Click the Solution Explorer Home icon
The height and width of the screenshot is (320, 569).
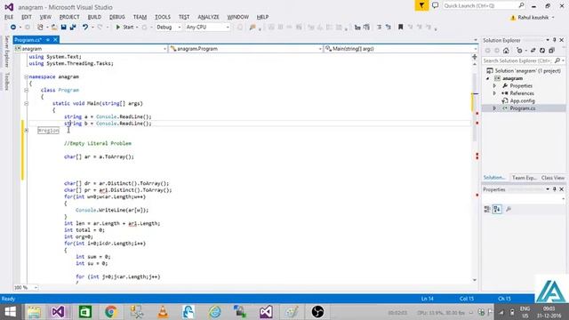tap(506, 51)
